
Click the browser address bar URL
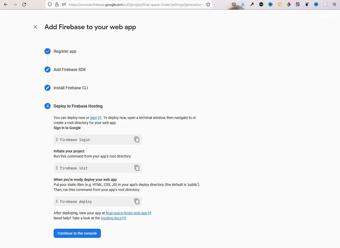(x=136, y=4)
